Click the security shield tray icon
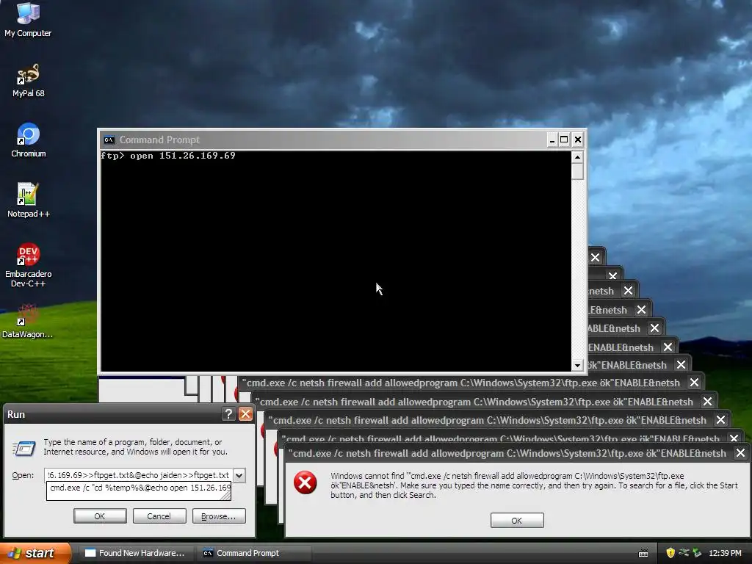Screen dimensions: 752x564 pos(670,553)
